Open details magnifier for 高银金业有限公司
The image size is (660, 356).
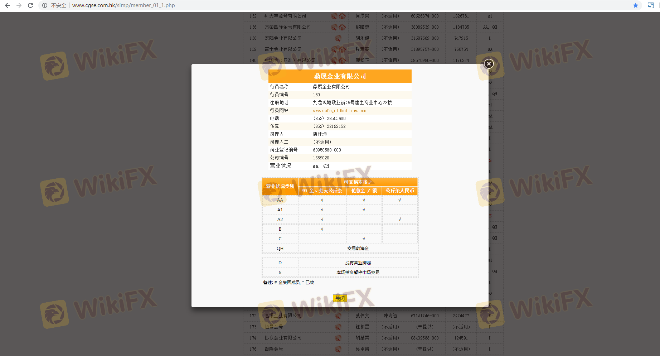(x=338, y=316)
